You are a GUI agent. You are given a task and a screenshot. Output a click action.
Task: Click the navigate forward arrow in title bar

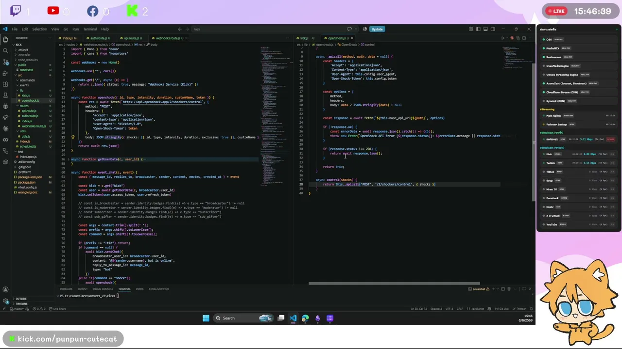point(187,29)
